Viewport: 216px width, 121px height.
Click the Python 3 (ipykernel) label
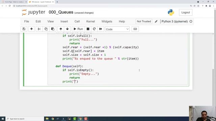(x=174, y=22)
